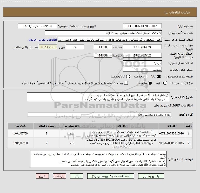Screen dimensions: 200x193
Task: Click the need date 1401/07/30 in row 2
Action: (x=21, y=143)
